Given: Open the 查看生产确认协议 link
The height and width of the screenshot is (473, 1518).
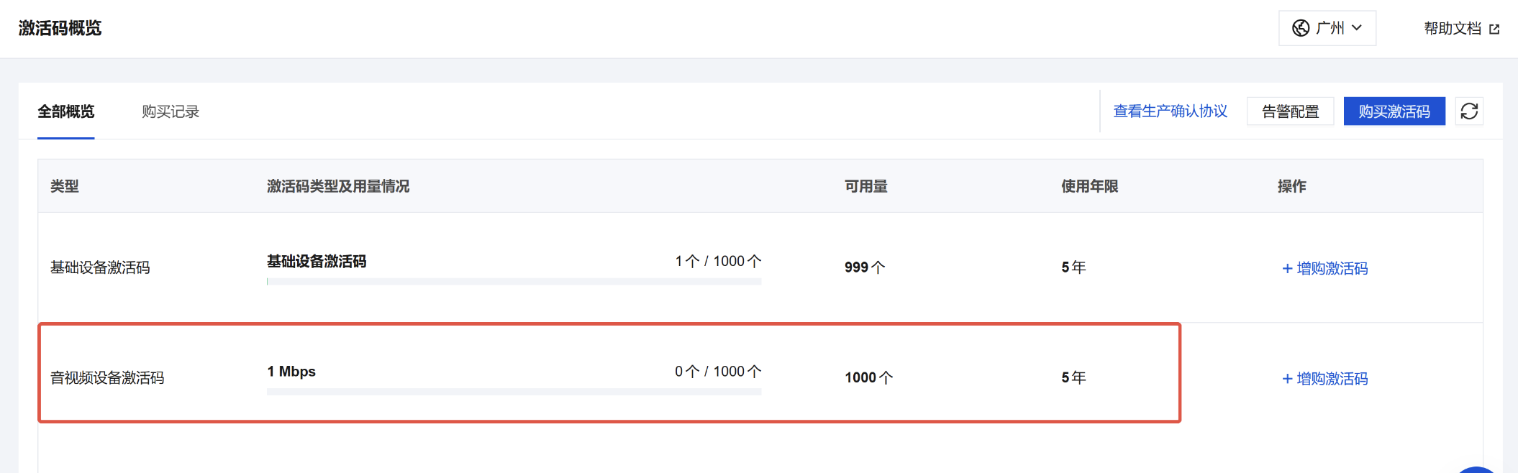Looking at the screenshot, I should coord(1170,111).
